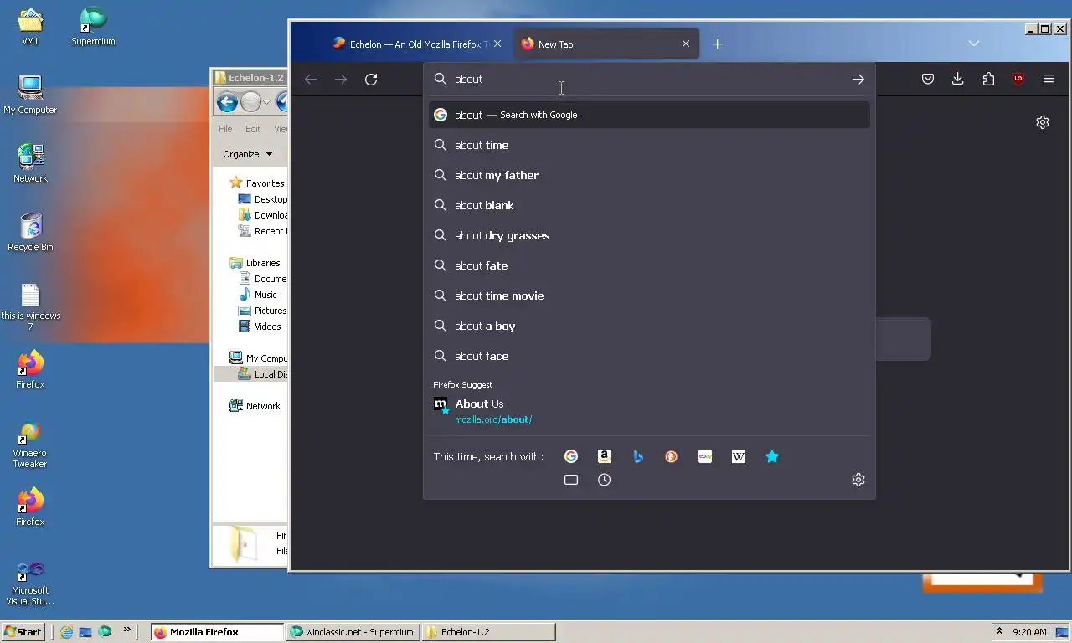Open Save to Pocket button
Viewport: 1072px width, 643px height.
tap(928, 79)
